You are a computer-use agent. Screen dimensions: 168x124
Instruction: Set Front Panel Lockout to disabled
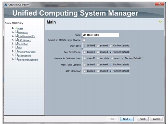[85, 65]
